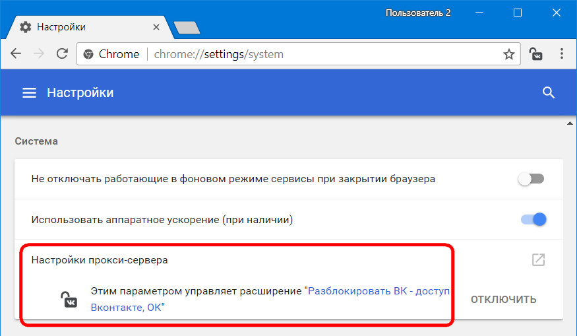The height and width of the screenshot is (336, 577).
Task: Open the VK unblock extension toolbar icon
Action: coord(535,54)
